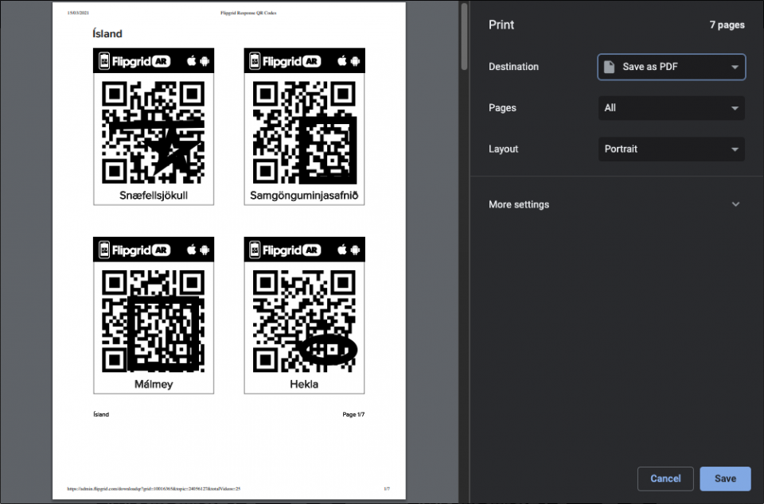The image size is (764, 504).
Task: Click the Flipgrid Response QR Codes header
Action: click(x=248, y=13)
